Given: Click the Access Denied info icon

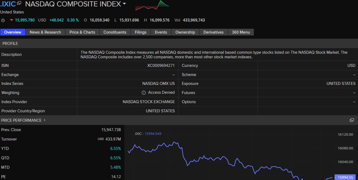Looking at the screenshot, I should tap(143, 93).
